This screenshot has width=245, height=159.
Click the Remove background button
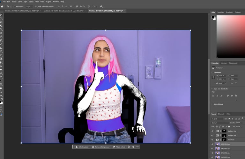[101, 147]
